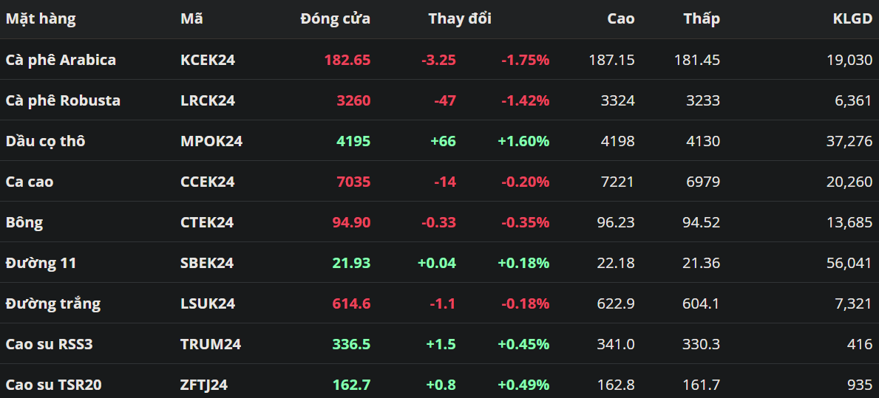Select the Cà phê Robusta row

(x=63, y=100)
